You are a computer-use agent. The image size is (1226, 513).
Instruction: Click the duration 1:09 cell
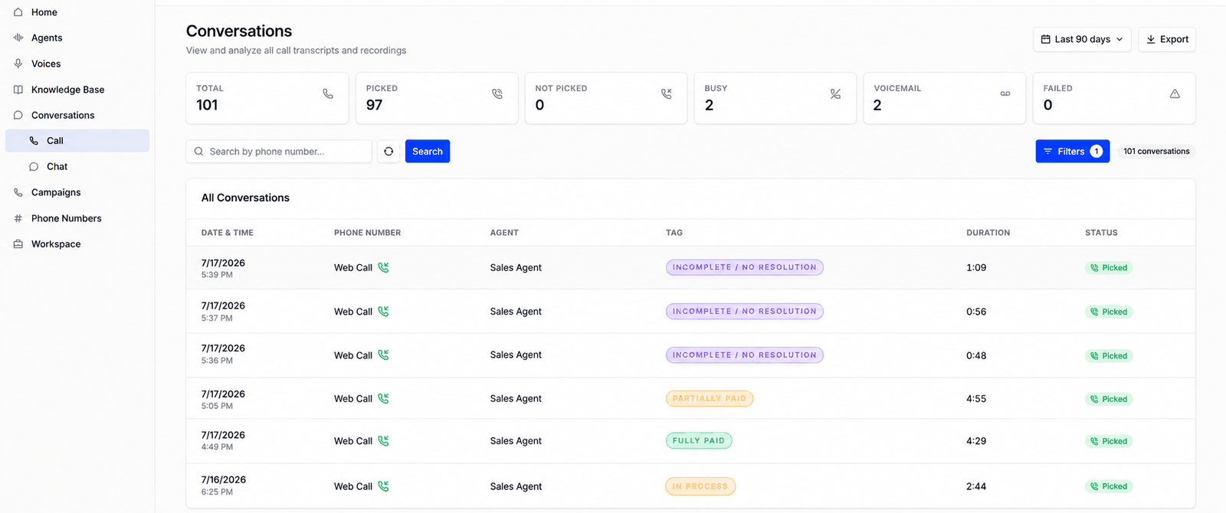pos(976,268)
